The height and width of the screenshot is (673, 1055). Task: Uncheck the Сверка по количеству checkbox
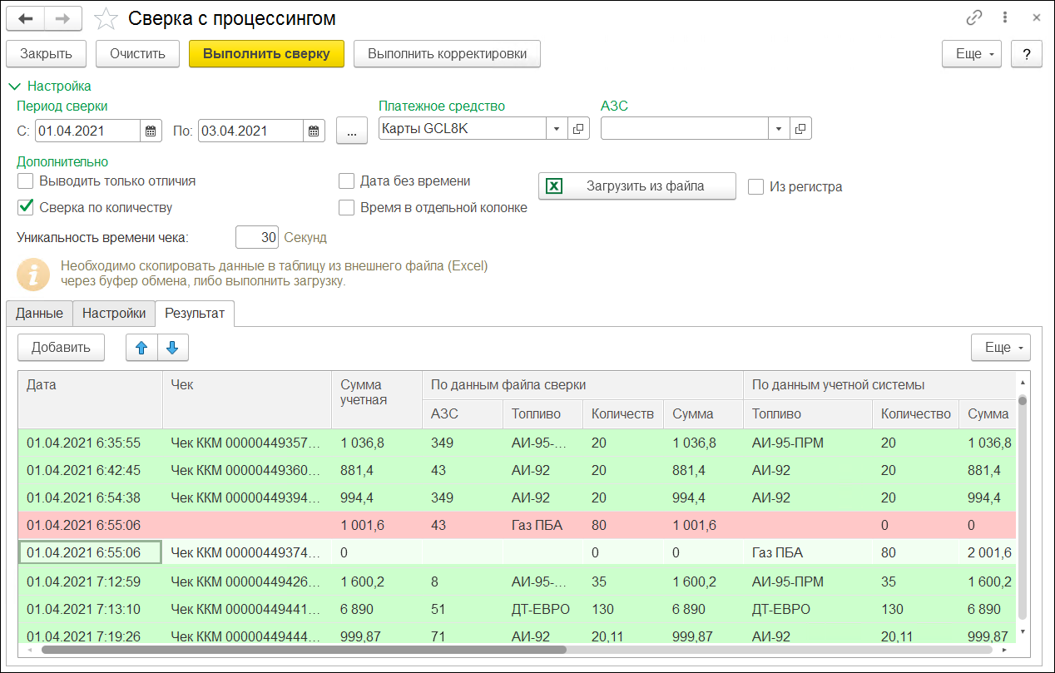click(x=26, y=207)
